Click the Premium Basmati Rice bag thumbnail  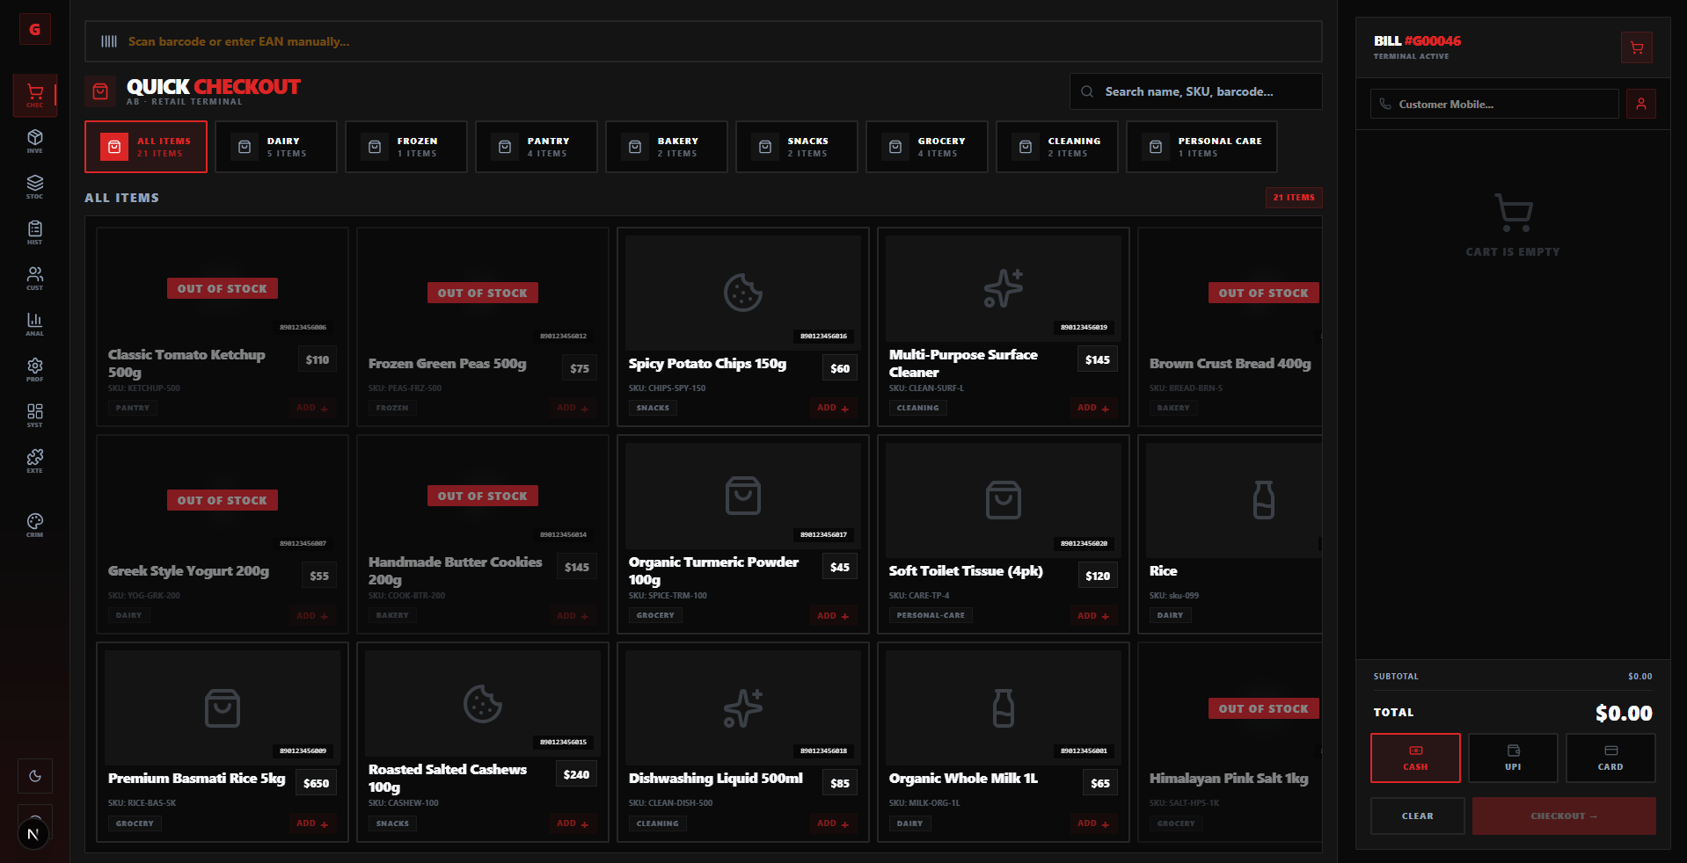[223, 707]
